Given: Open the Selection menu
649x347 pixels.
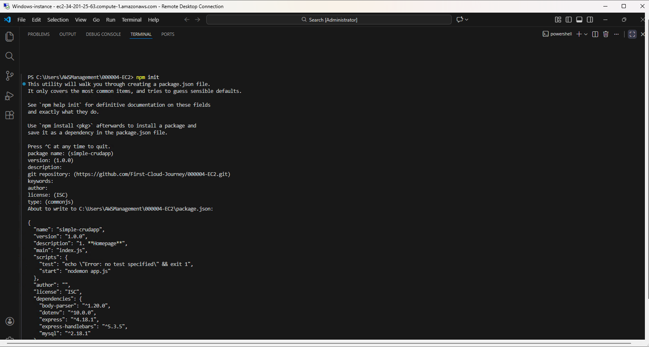Looking at the screenshot, I should (x=58, y=20).
